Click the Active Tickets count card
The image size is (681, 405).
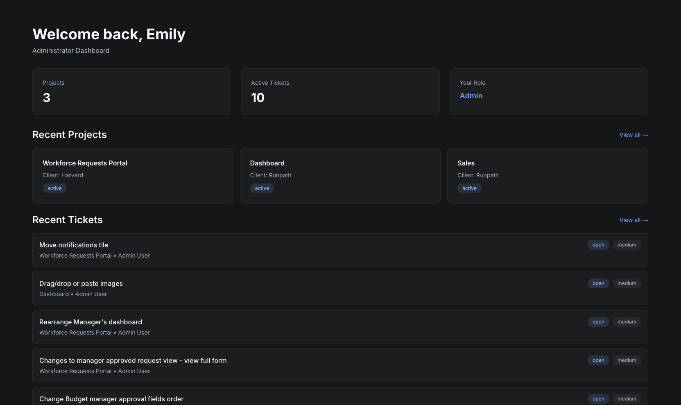340,92
